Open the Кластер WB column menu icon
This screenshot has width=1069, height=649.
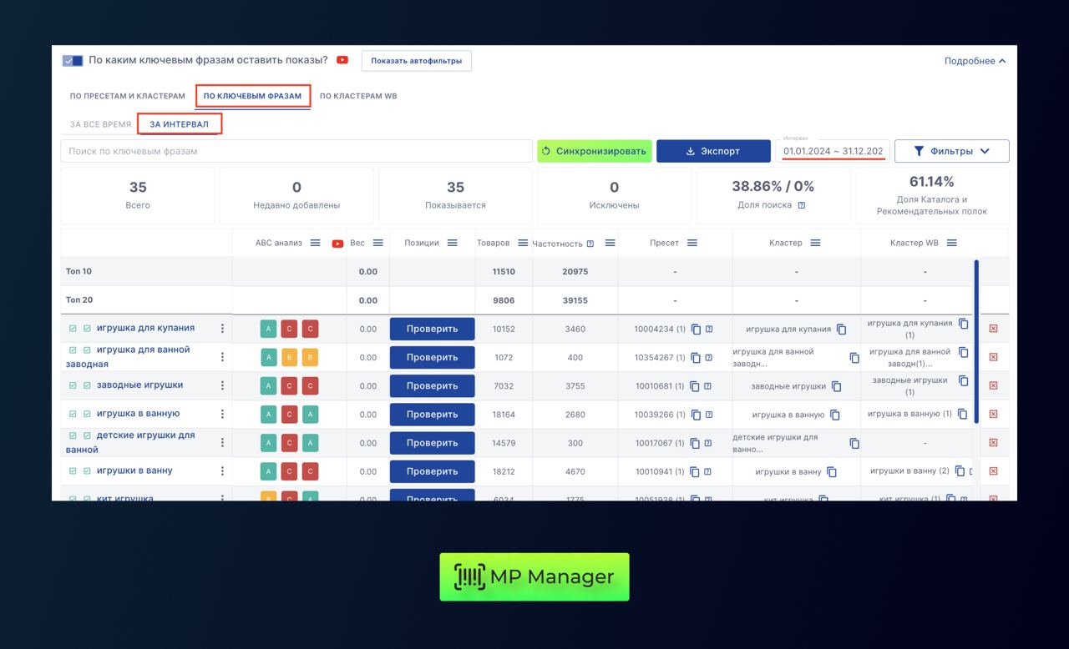tap(951, 243)
